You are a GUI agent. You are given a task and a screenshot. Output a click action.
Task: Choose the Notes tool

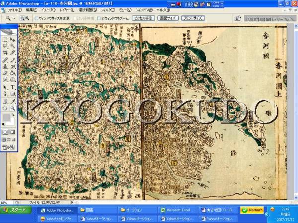[x=5, y=102]
